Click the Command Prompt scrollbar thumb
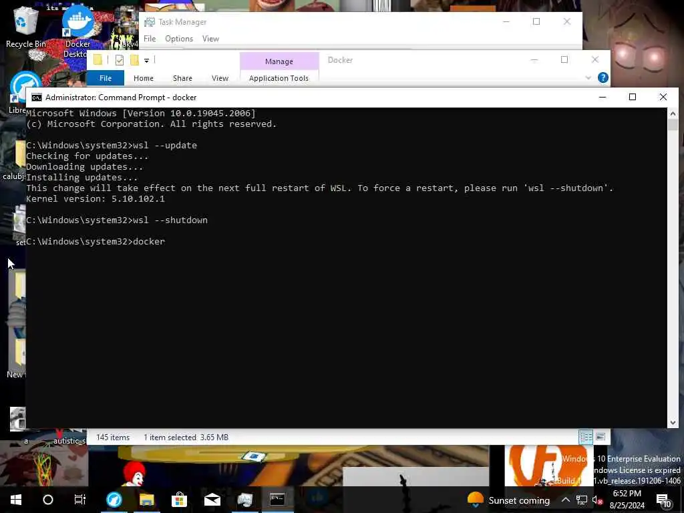Image resolution: width=684 pixels, height=513 pixels. pos(673,124)
